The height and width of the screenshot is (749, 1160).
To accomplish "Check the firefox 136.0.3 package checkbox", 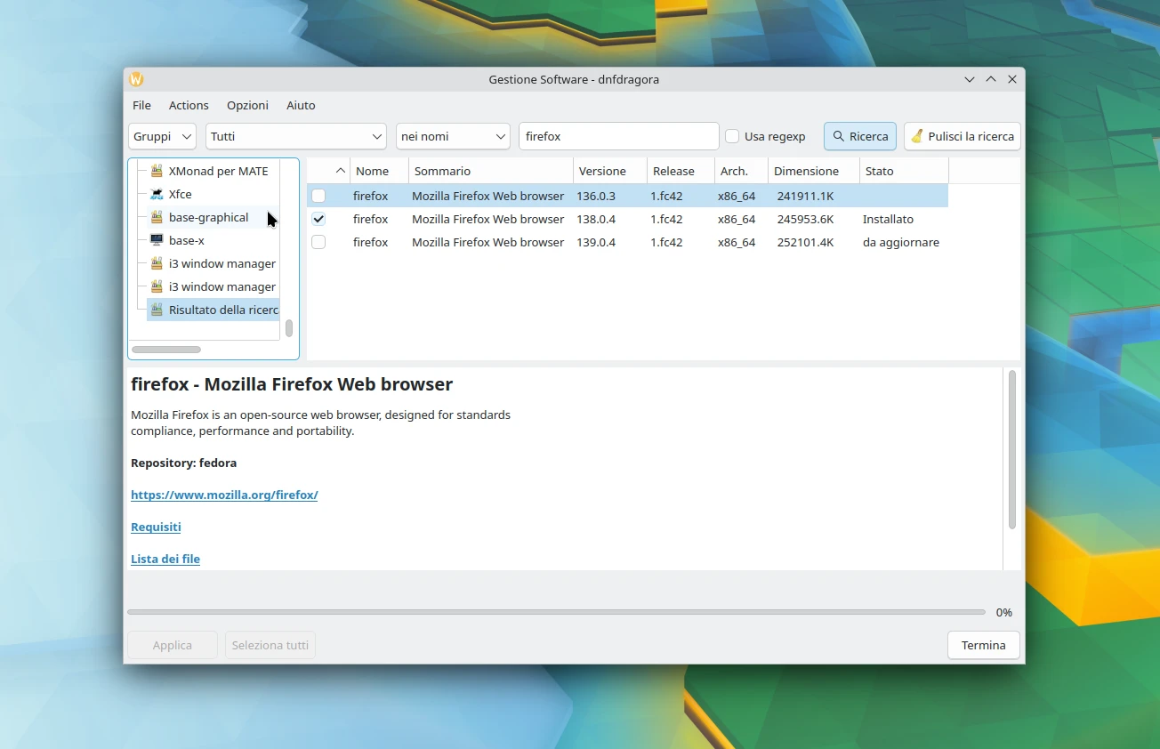I will 318,196.
